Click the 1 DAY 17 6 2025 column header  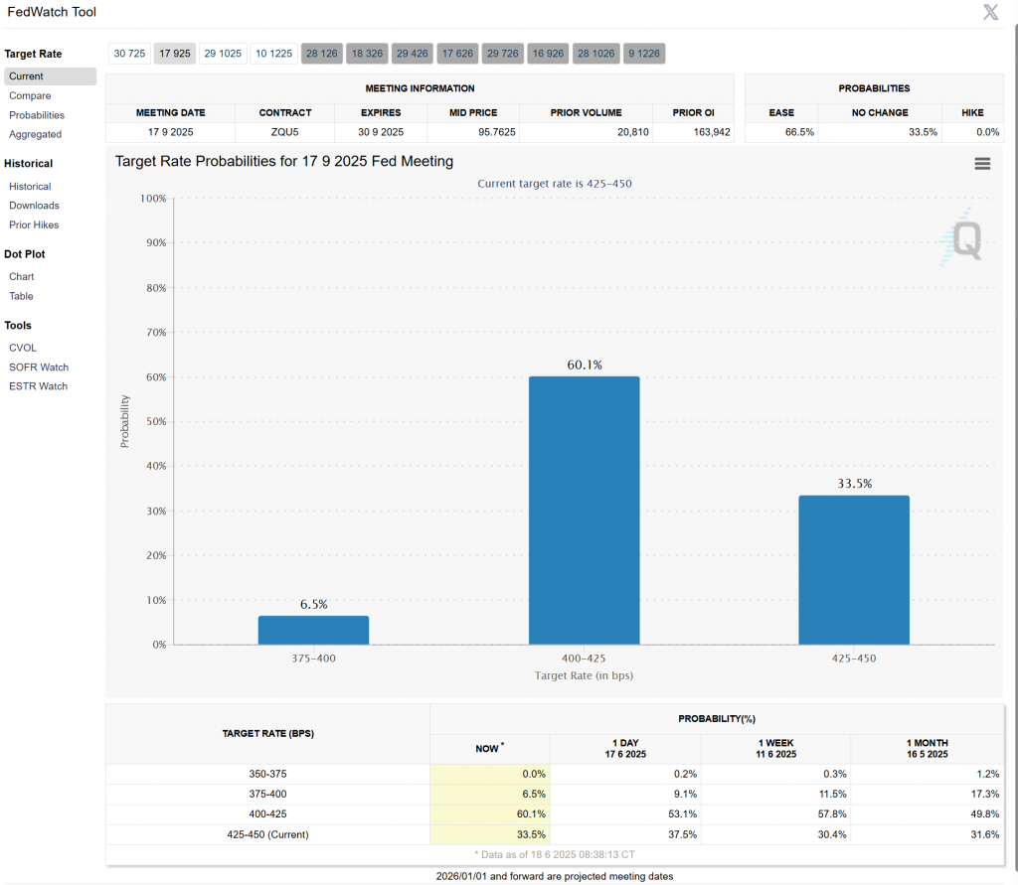[625, 748]
